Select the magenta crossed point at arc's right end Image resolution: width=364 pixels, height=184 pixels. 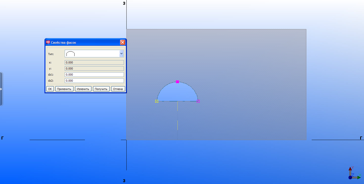(198, 101)
